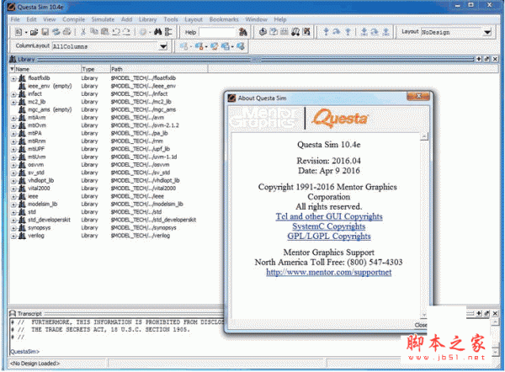
Task: Click the Open folder toolbar icon
Action: coord(34,32)
